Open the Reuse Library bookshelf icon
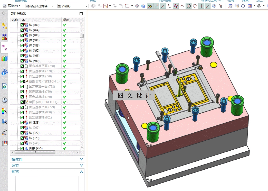The height and width of the screenshot is (191, 268). pos(4,59)
